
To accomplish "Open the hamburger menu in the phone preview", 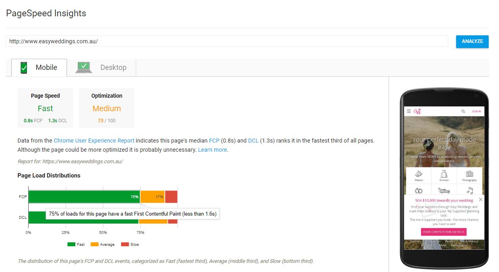I will 409,112.
